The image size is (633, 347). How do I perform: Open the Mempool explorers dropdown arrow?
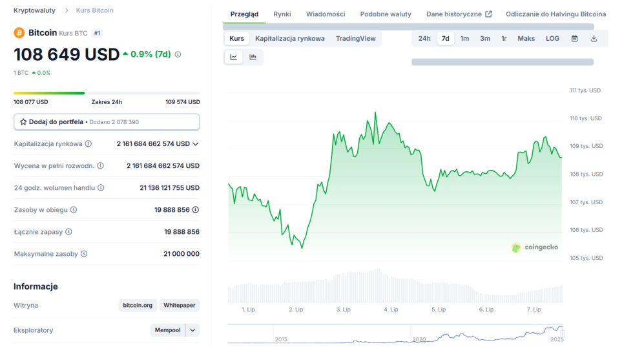[x=192, y=330]
